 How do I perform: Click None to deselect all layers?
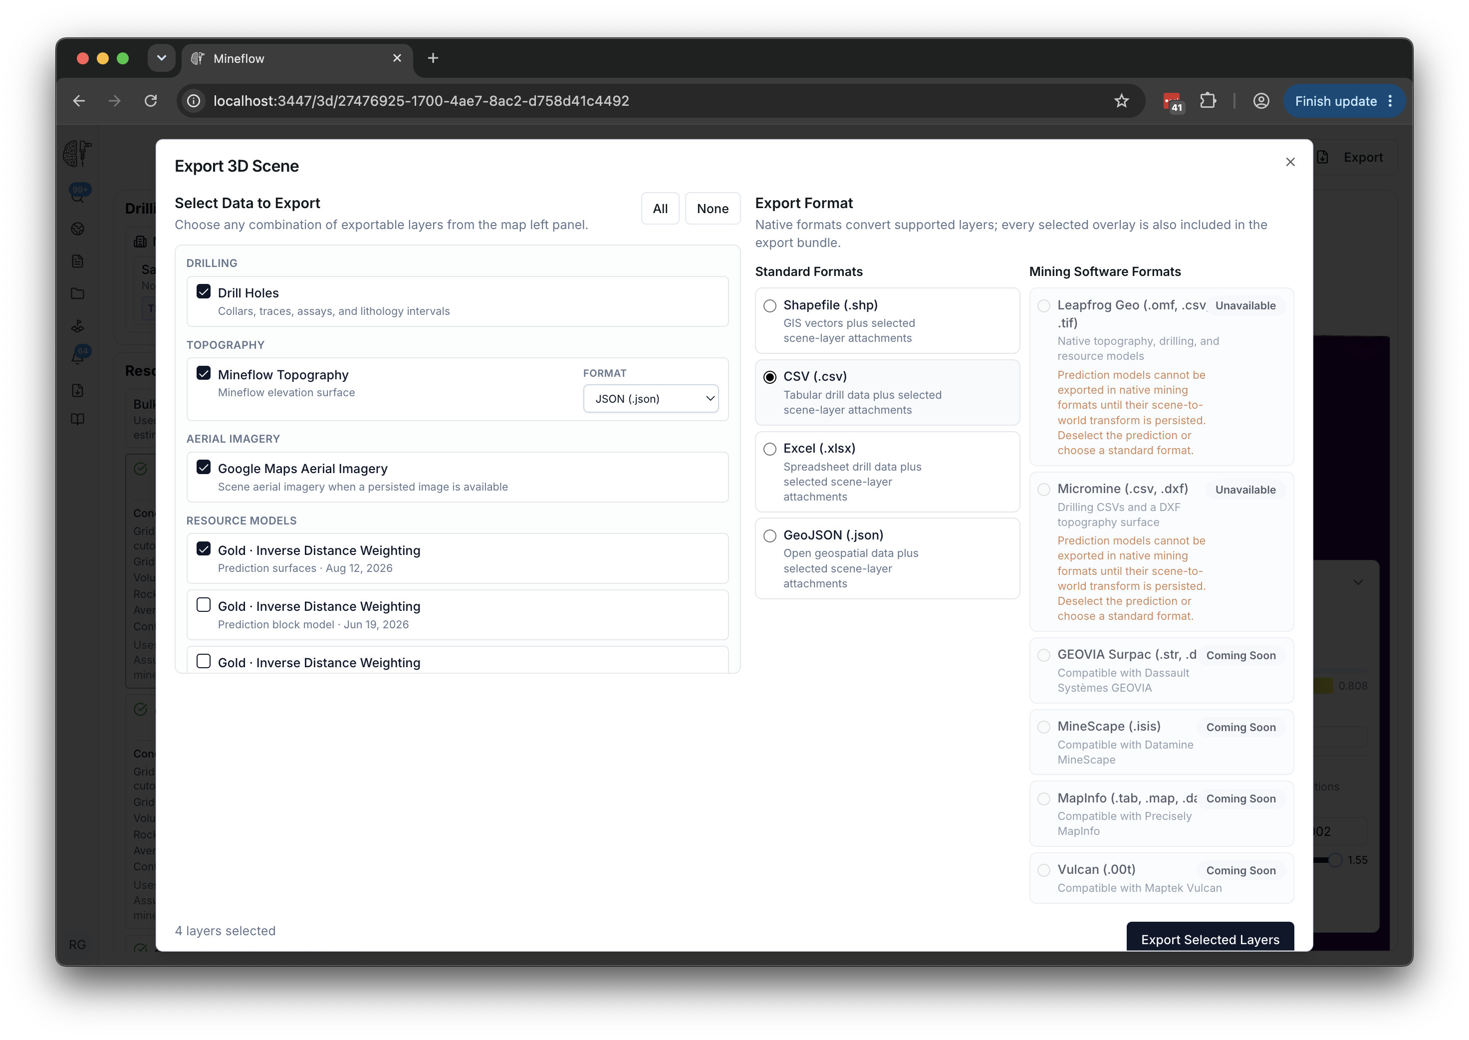tap(713, 209)
